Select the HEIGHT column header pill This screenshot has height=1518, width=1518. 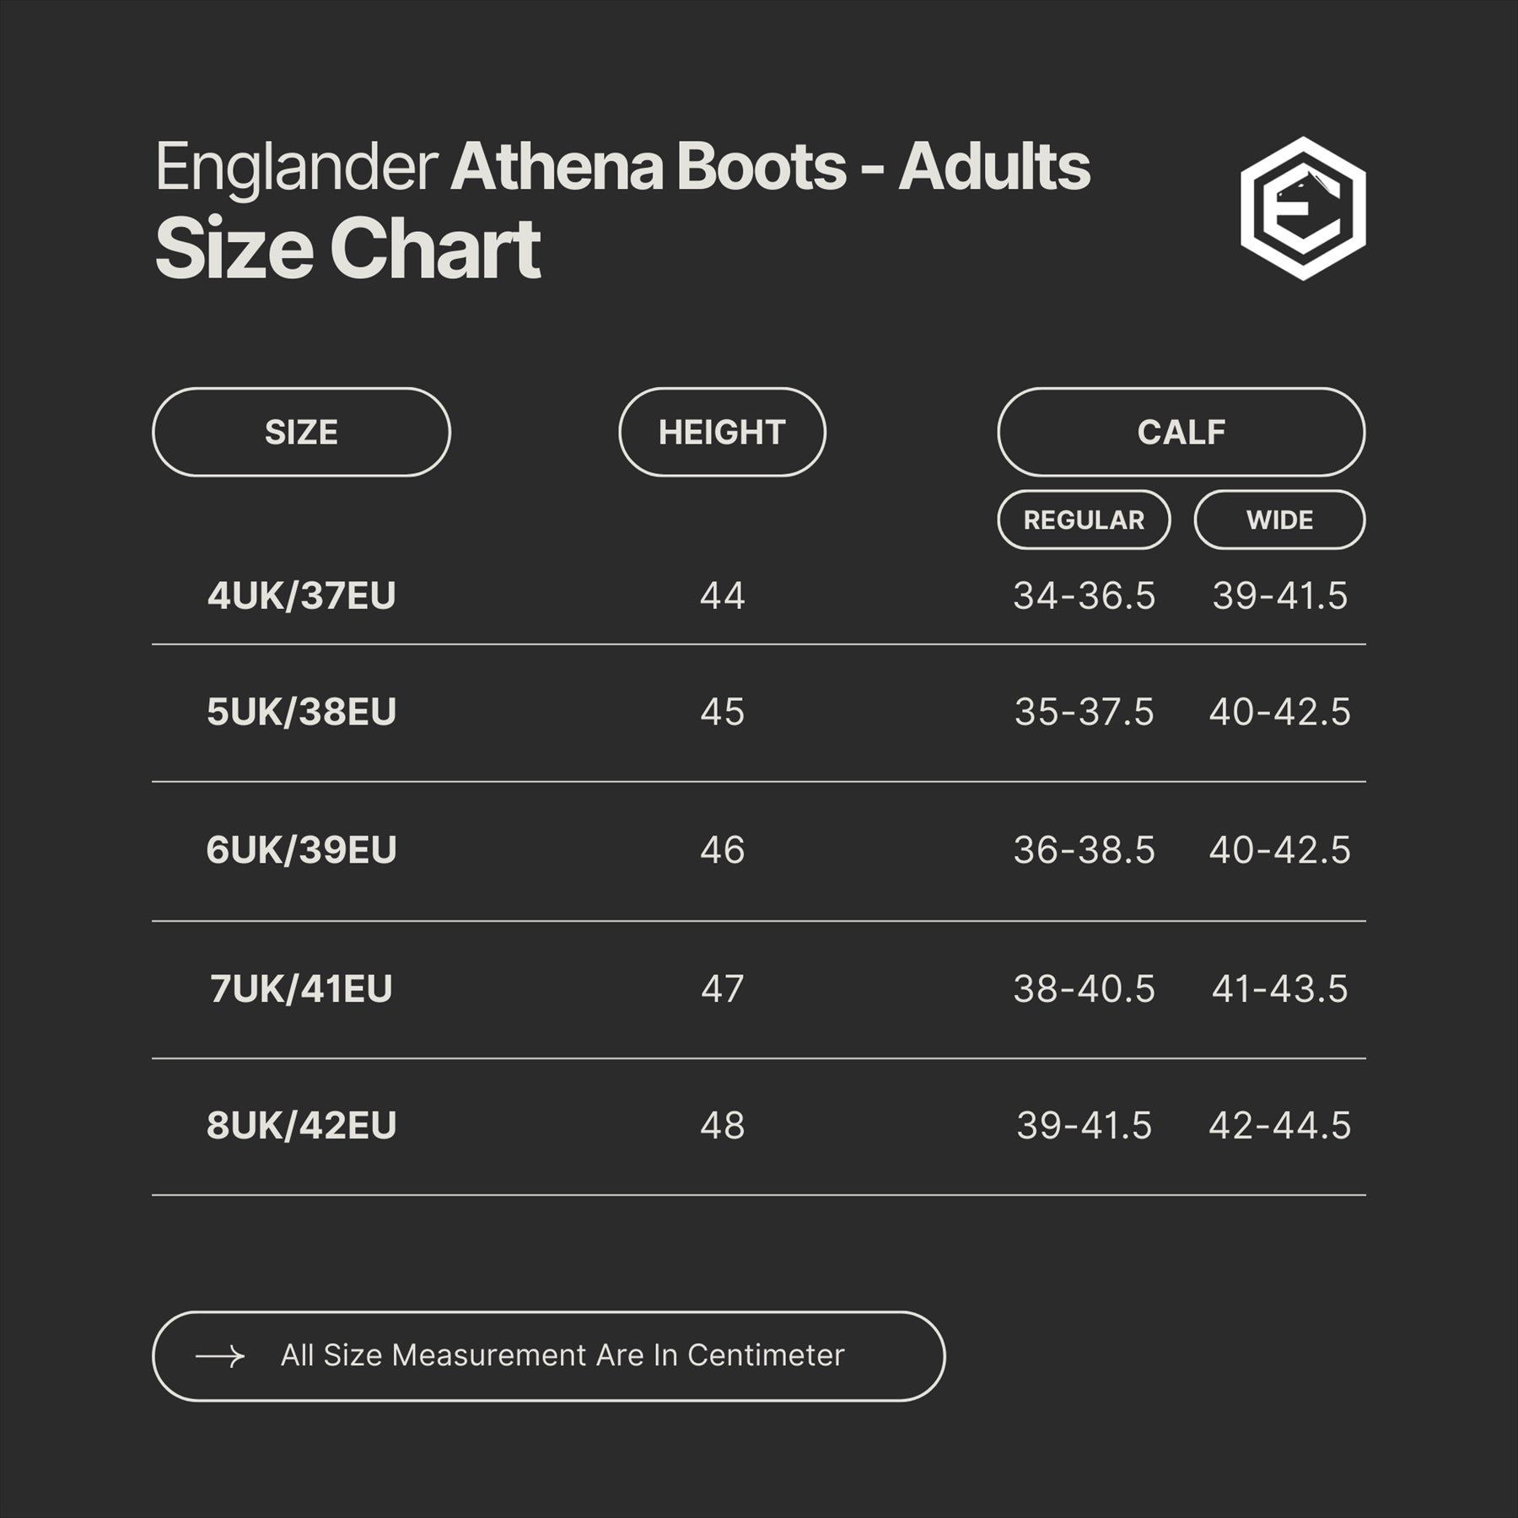point(722,433)
